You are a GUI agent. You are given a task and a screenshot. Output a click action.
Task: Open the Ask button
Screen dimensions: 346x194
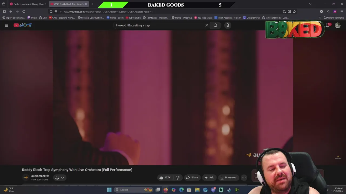[209, 178]
